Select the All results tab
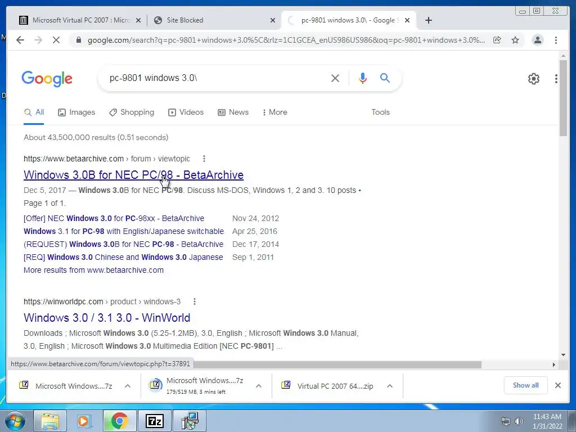 [x=34, y=112]
